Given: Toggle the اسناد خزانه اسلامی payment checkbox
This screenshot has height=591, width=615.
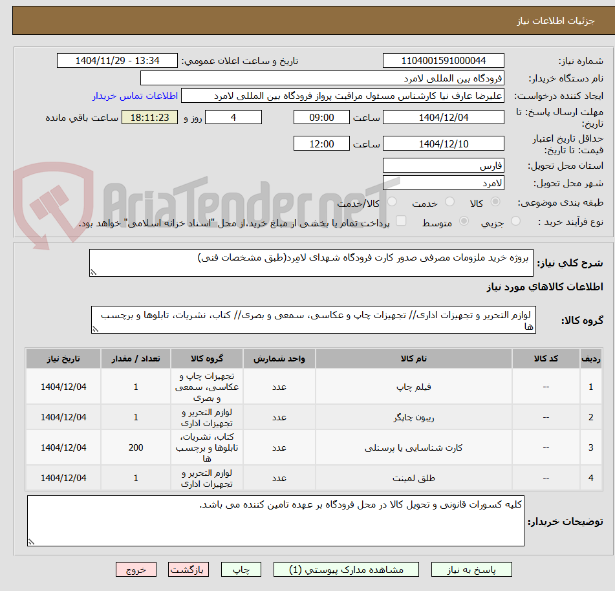Looking at the screenshot, I should [x=401, y=220].
